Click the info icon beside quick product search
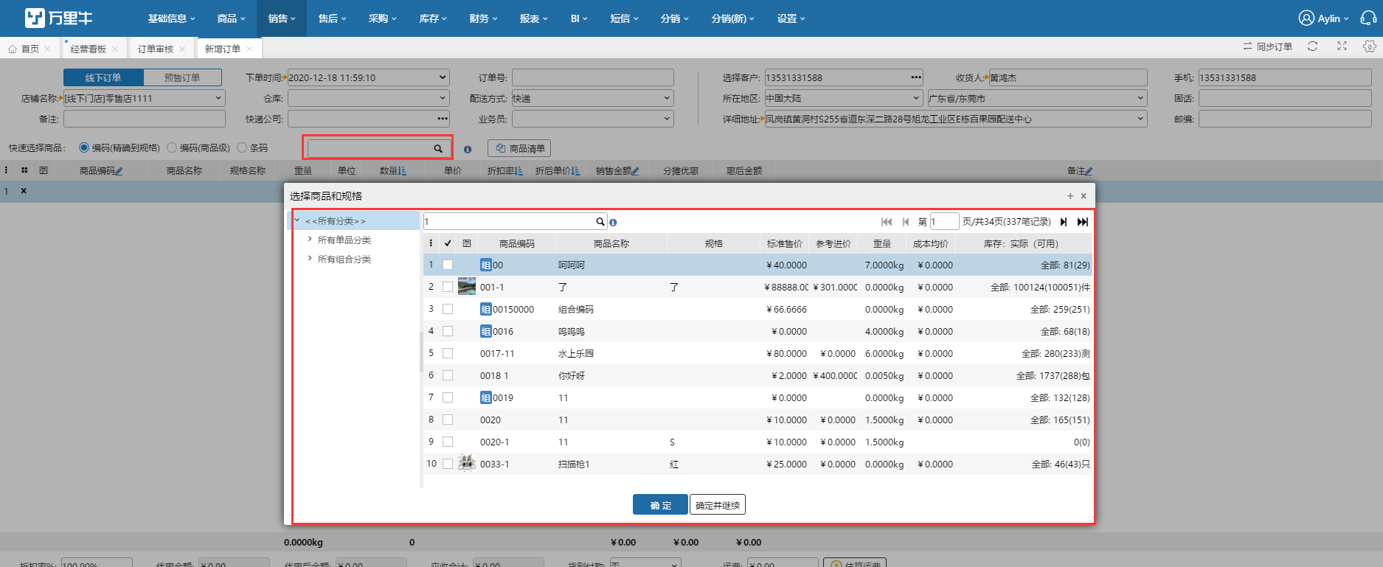 click(x=468, y=149)
